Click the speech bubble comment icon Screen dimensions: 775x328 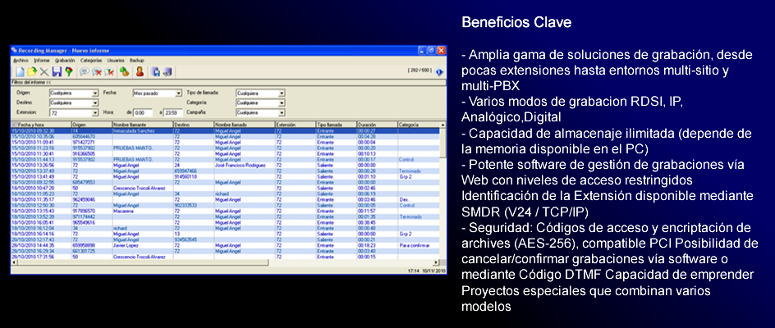(x=83, y=72)
